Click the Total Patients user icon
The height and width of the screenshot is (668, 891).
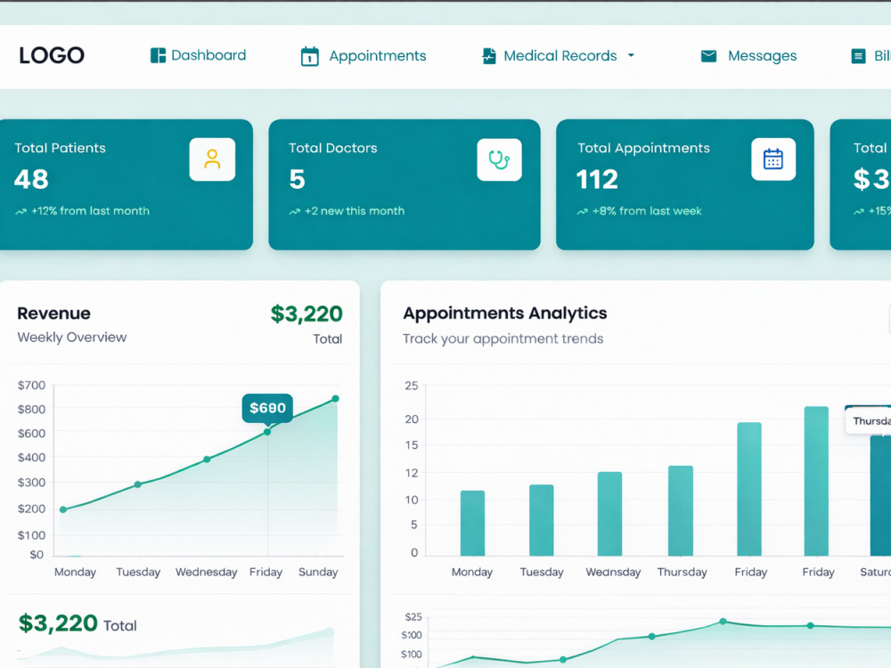point(212,159)
